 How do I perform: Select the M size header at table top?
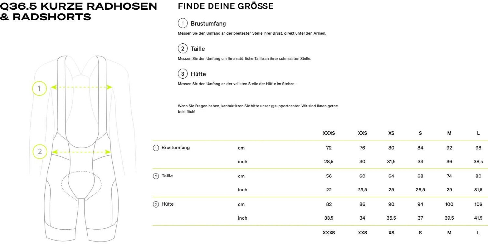click(x=449, y=133)
